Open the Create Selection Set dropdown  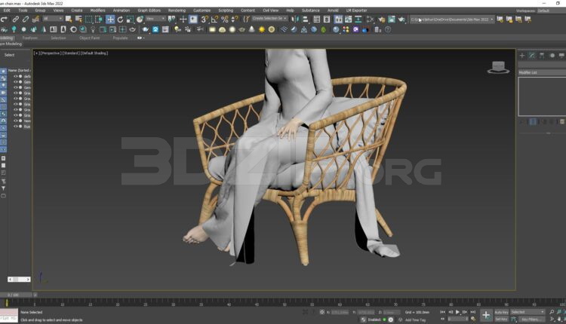(269, 19)
